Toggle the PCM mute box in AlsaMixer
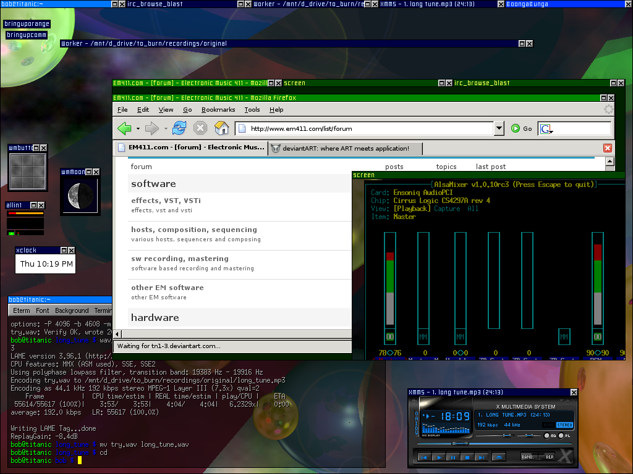Viewport: 633px width, 474px height. click(x=598, y=336)
